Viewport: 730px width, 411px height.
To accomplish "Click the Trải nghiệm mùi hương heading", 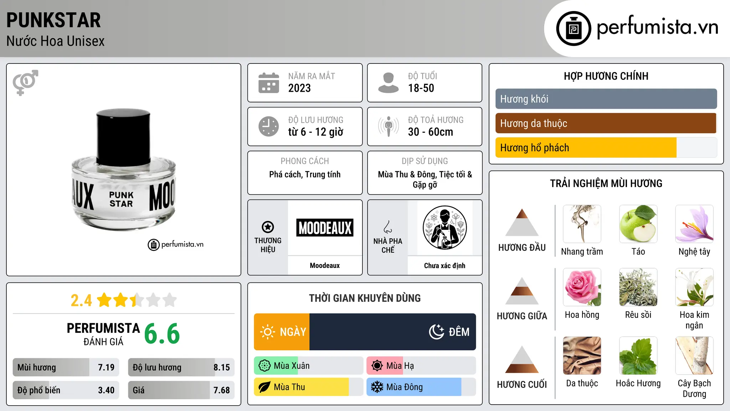I will click(x=606, y=183).
